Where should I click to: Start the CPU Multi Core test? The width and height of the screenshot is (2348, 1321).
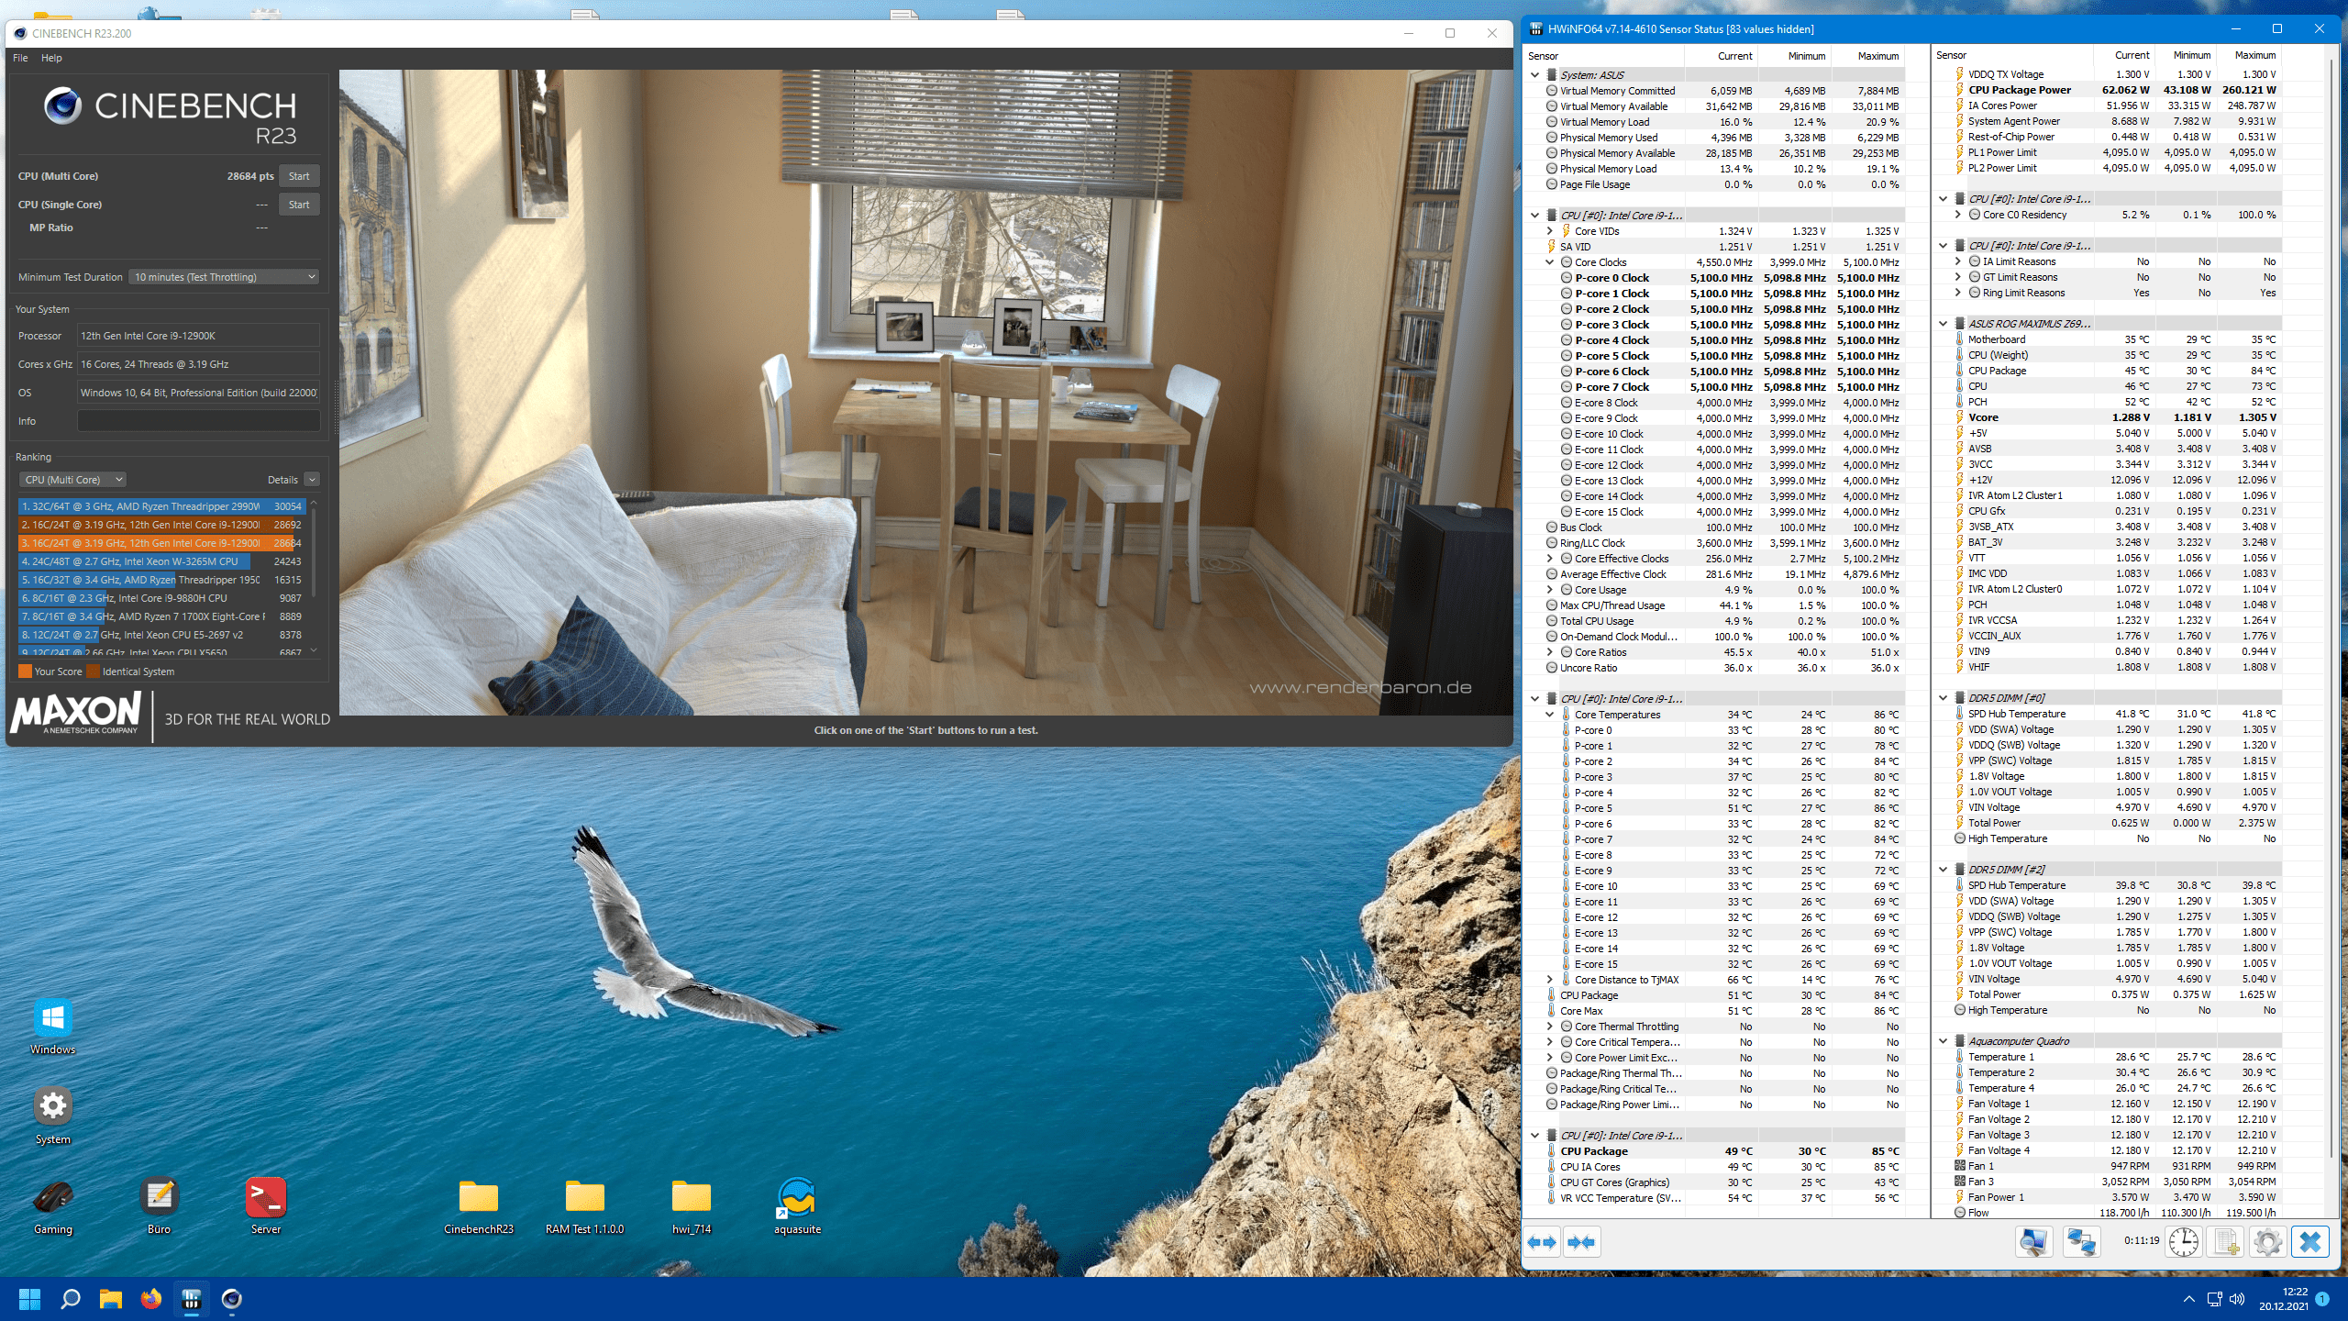pyautogui.click(x=299, y=176)
